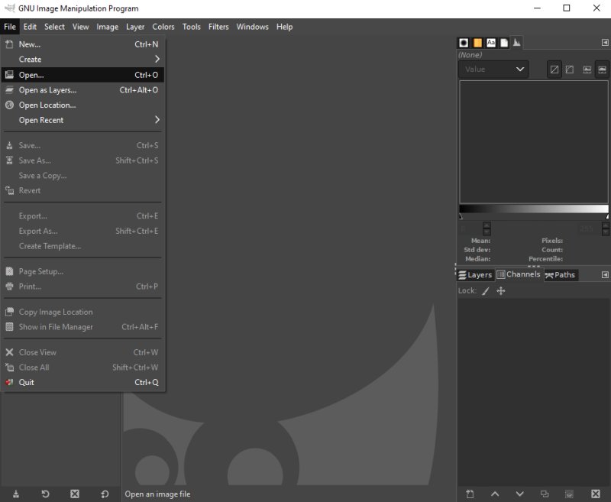The height and width of the screenshot is (502, 611).
Task: Switch to the Paths tab
Action: click(x=561, y=275)
